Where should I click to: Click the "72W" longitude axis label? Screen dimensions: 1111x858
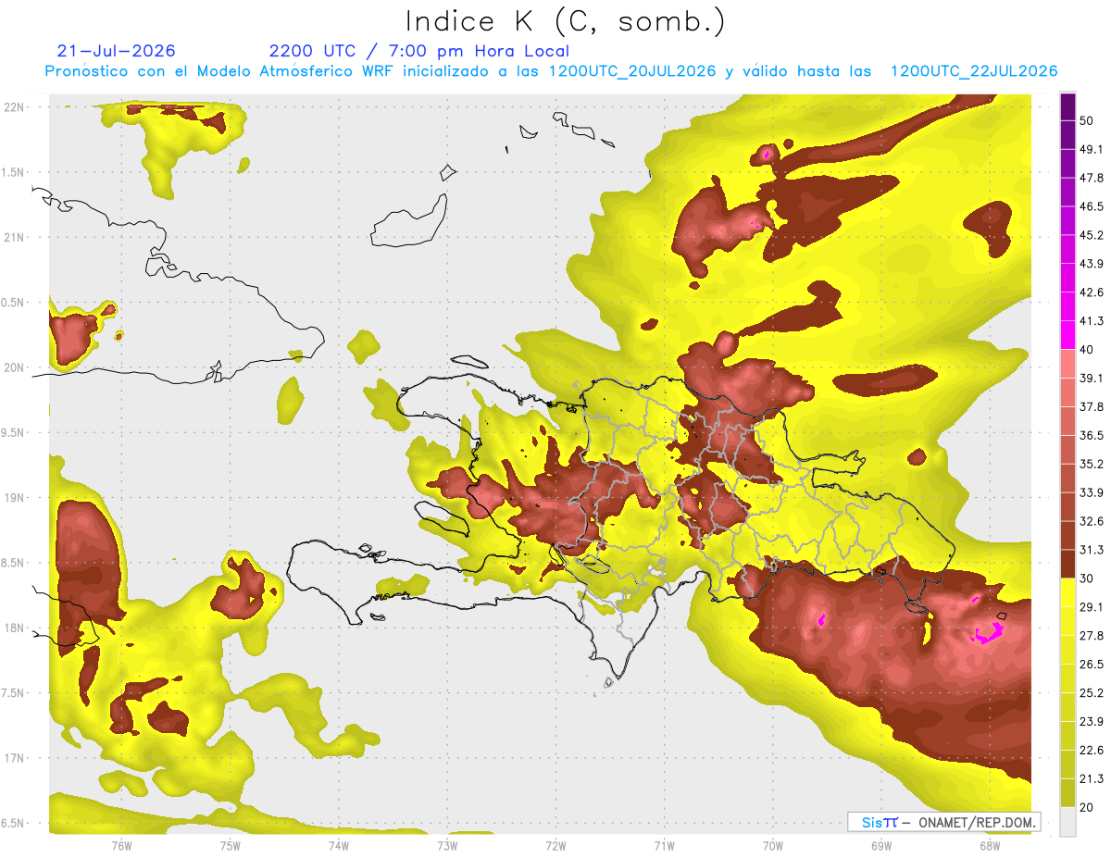tap(555, 845)
